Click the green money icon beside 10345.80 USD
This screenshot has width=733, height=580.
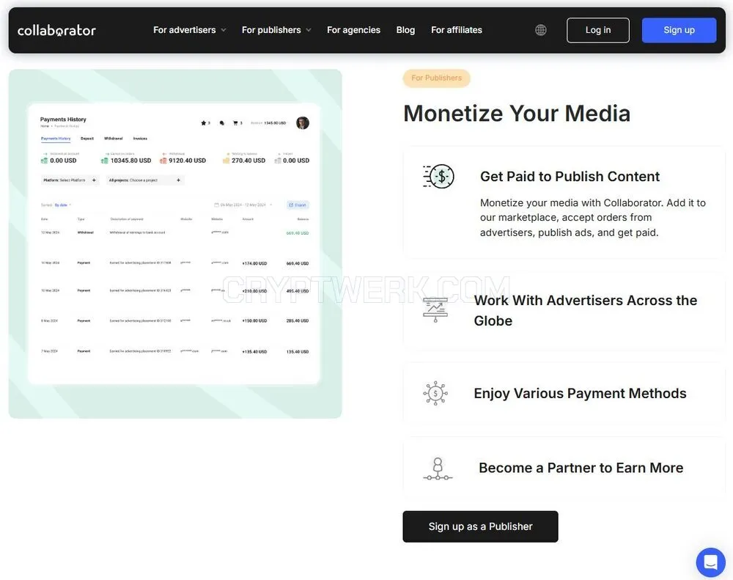105,161
